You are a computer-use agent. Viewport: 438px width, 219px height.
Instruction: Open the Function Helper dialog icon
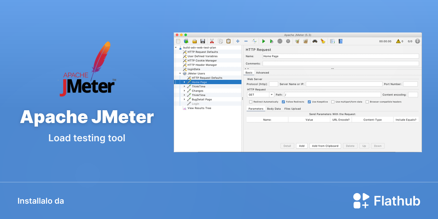tap(332, 41)
